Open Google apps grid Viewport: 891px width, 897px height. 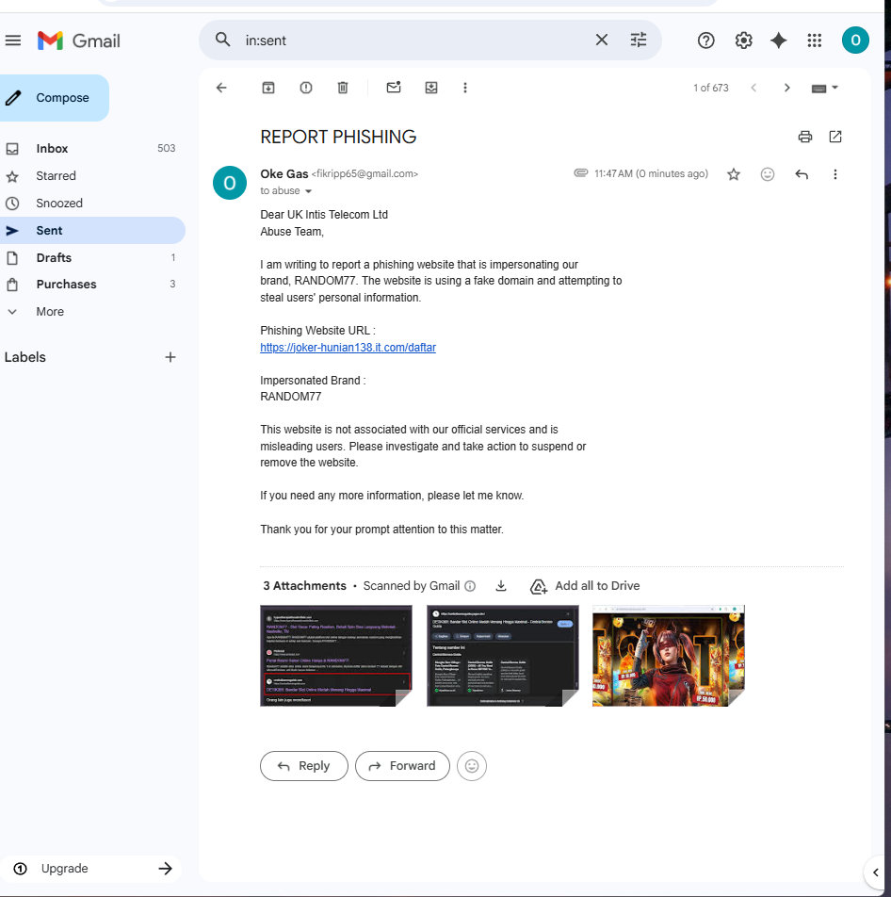pos(815,41)
